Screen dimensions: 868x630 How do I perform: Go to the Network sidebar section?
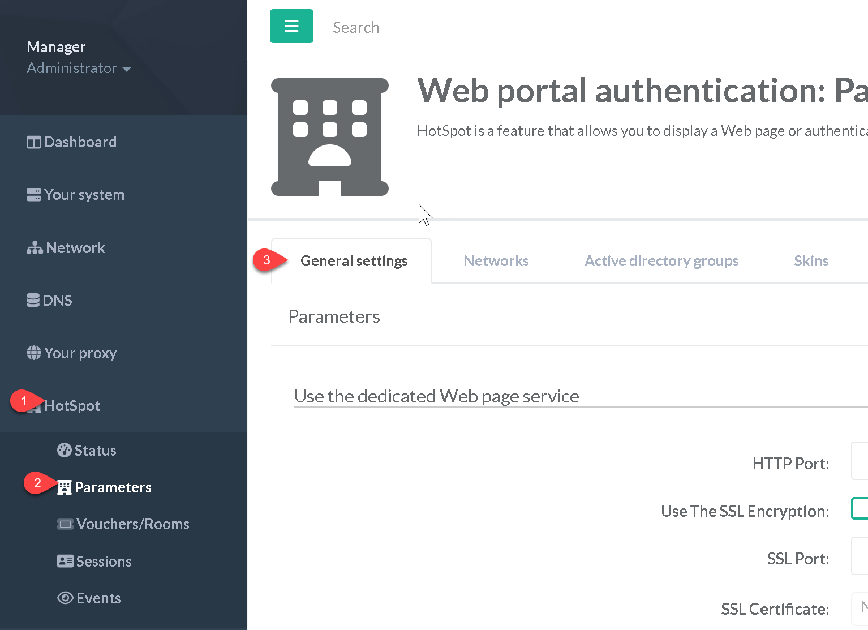coord(66,248)
